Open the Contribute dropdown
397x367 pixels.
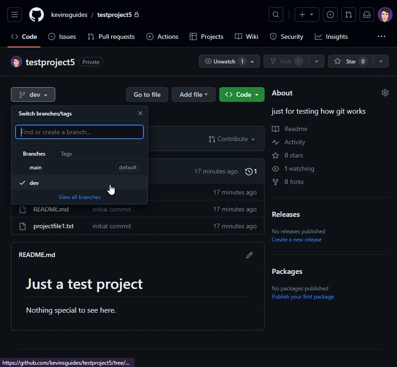232,139
